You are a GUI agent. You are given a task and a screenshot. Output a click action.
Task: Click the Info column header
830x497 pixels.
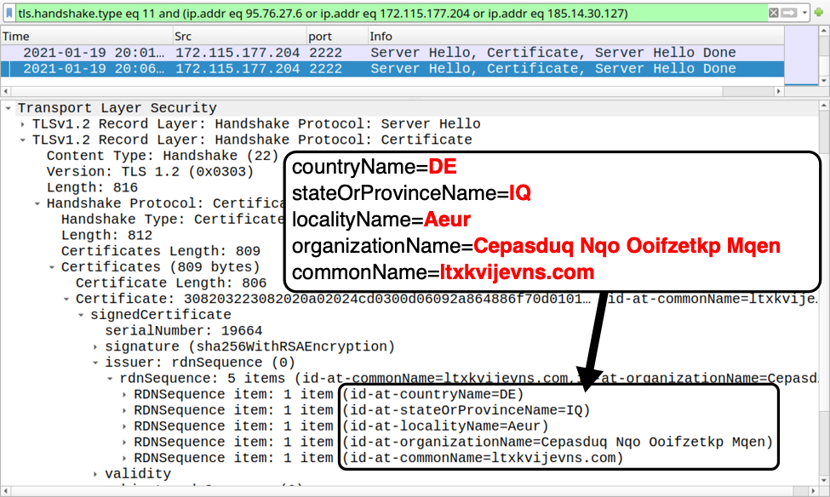point(570,37)
